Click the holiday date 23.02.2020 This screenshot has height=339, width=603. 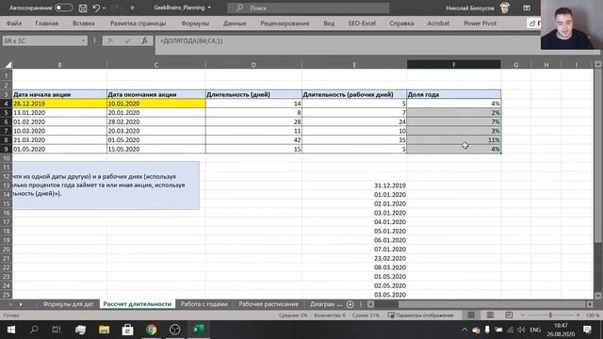354,258
